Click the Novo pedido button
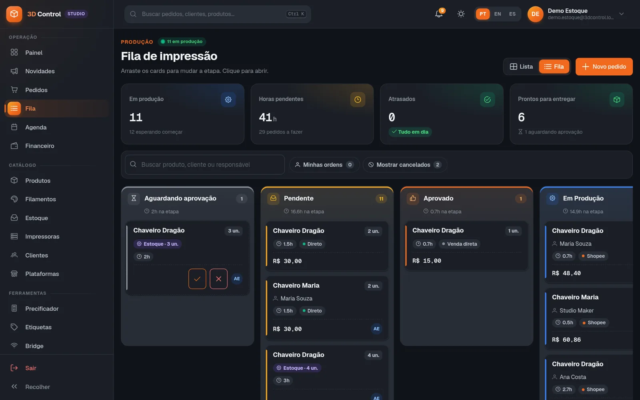This screenshot has height=400, width=640. tap(604, 67)
